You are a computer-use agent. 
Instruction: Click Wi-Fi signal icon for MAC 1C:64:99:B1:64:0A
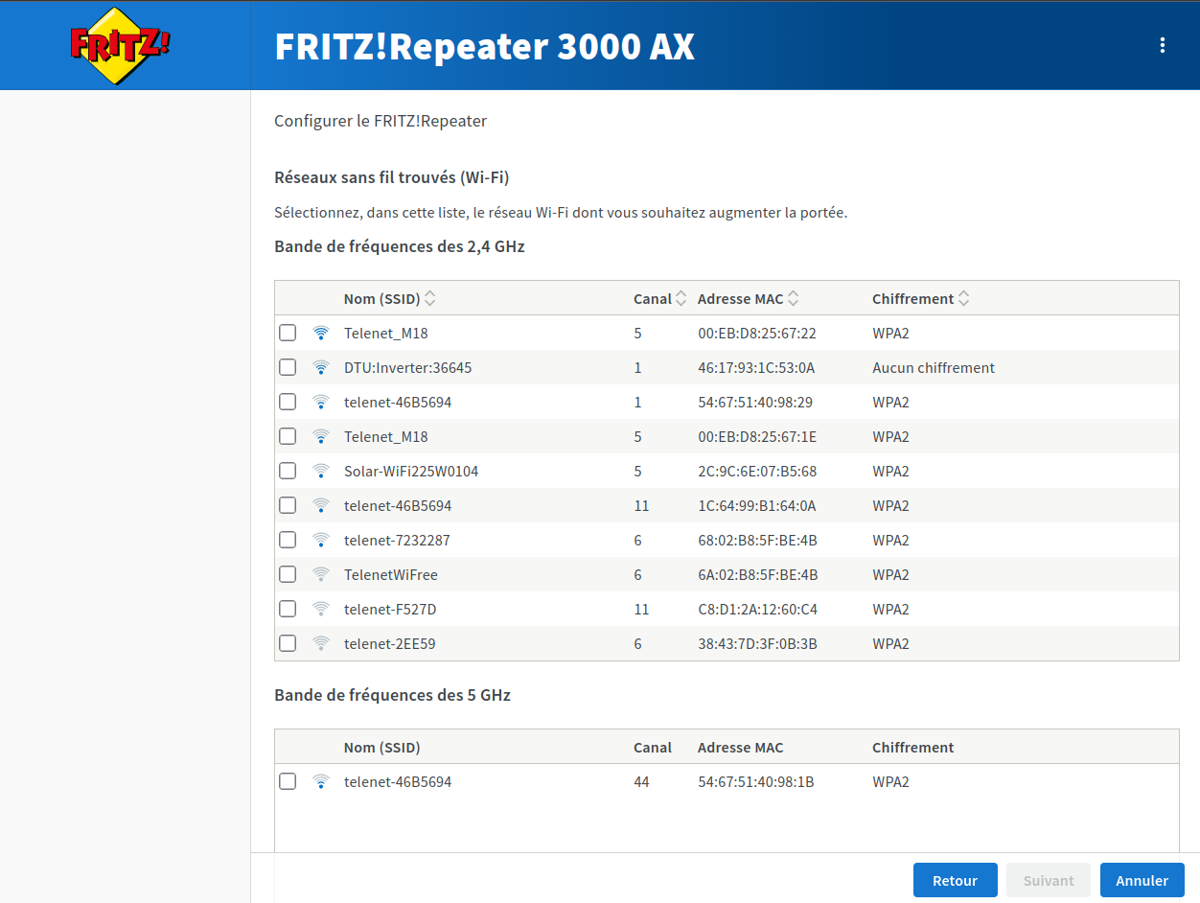321,506
